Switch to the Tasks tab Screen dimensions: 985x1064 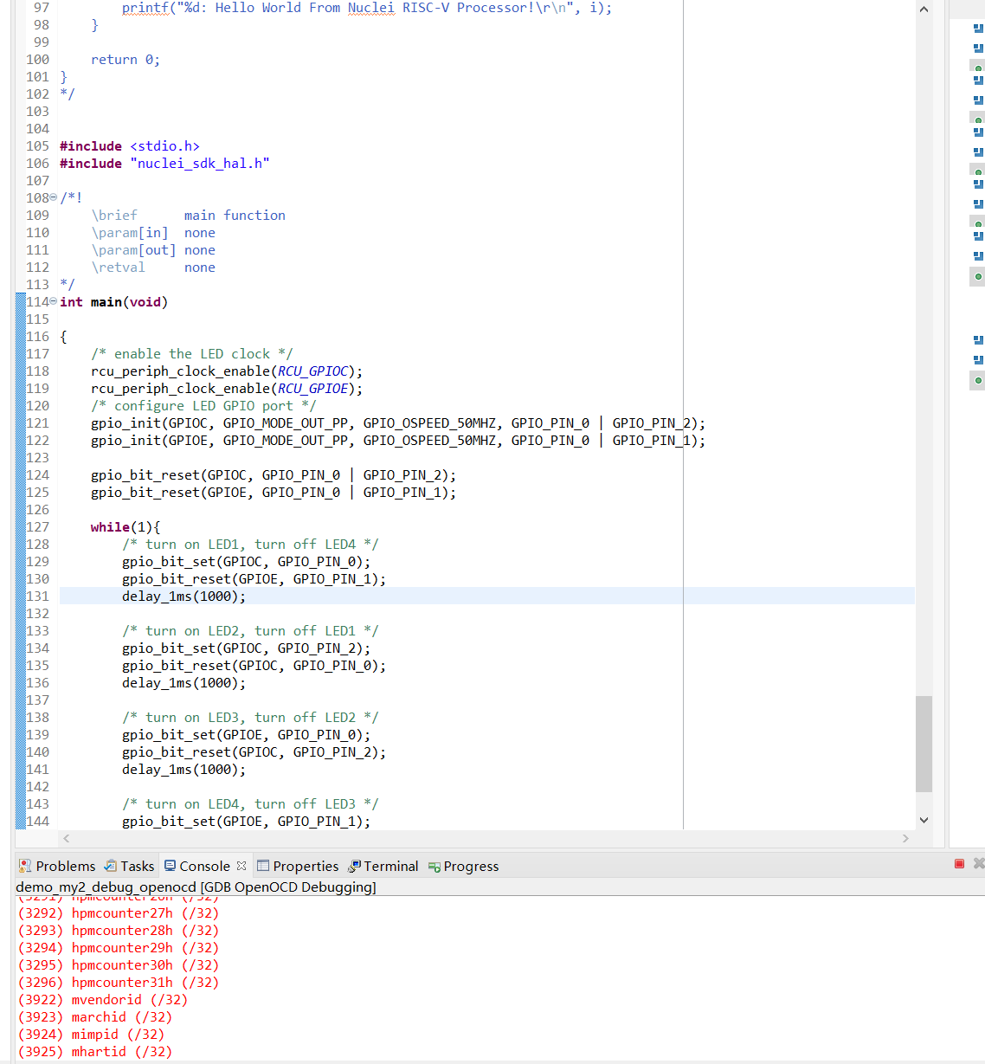tap(129, 866)
